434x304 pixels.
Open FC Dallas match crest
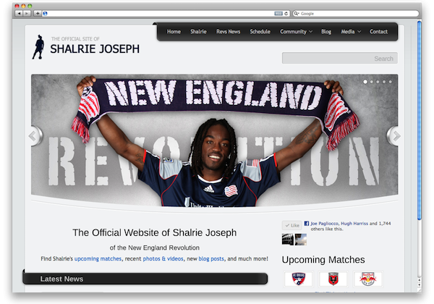click(x=299, y=279)
